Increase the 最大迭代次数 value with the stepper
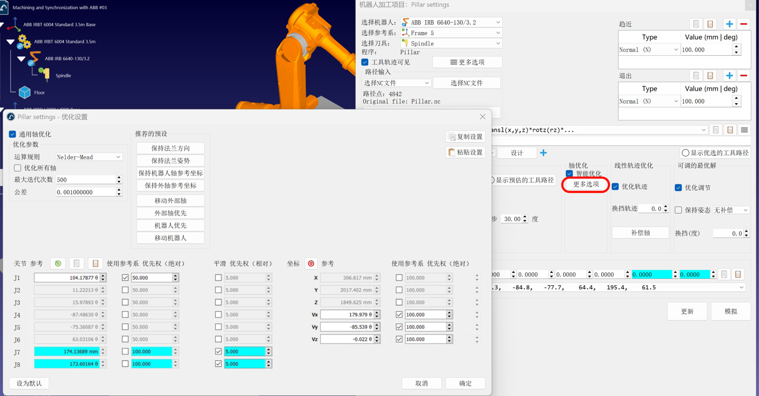Image resolution: width=759 pixels, height=396 pixels. (x=119, y=177)
